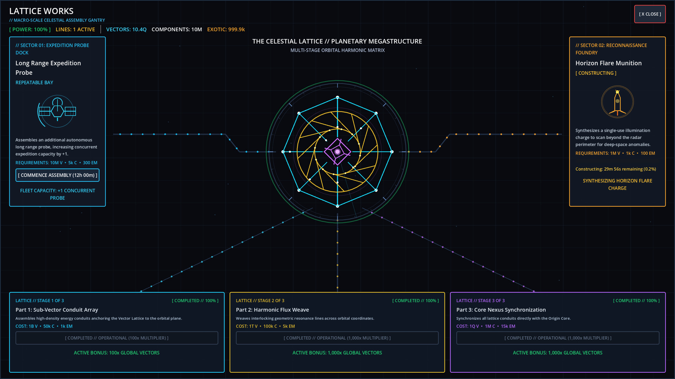The width and height of the screenshot is (675, 379).
Task: Click Sector 02 Reconnaissance Foundry header
Action: (611, 49)
